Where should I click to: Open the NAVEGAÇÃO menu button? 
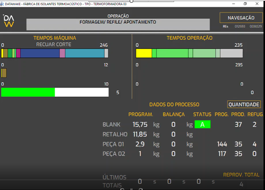241,18
